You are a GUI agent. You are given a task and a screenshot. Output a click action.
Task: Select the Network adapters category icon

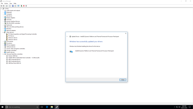[x=5, y=30]
